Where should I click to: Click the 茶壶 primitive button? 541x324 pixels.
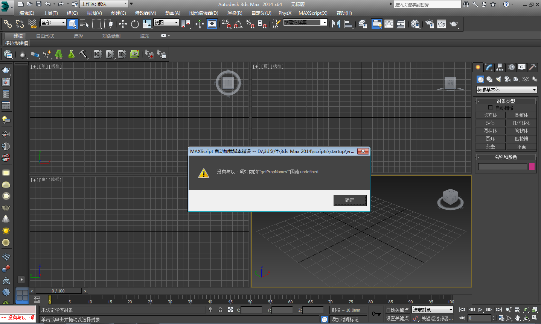coord(490,147)
